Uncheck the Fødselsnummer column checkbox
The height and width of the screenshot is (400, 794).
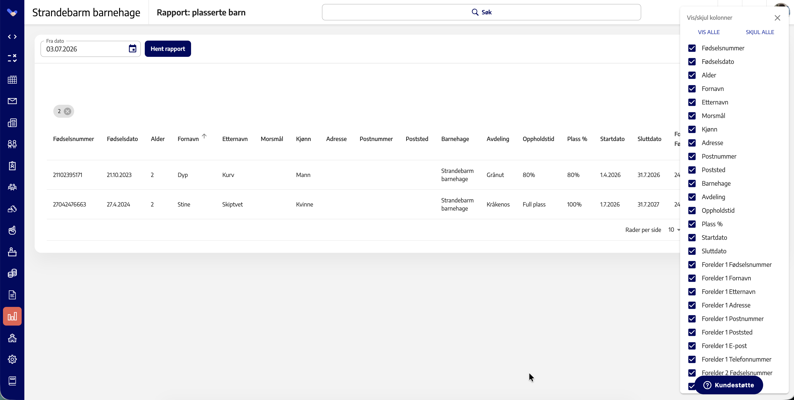click(692, 48)
